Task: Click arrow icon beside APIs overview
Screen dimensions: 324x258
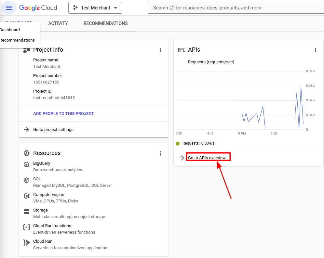Action: click(x=182, y=158)
